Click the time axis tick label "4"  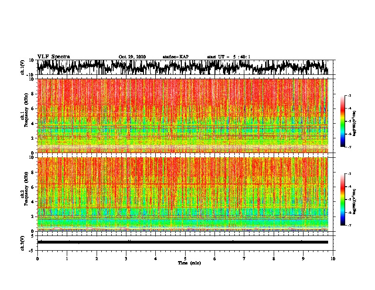click(156, 259)
